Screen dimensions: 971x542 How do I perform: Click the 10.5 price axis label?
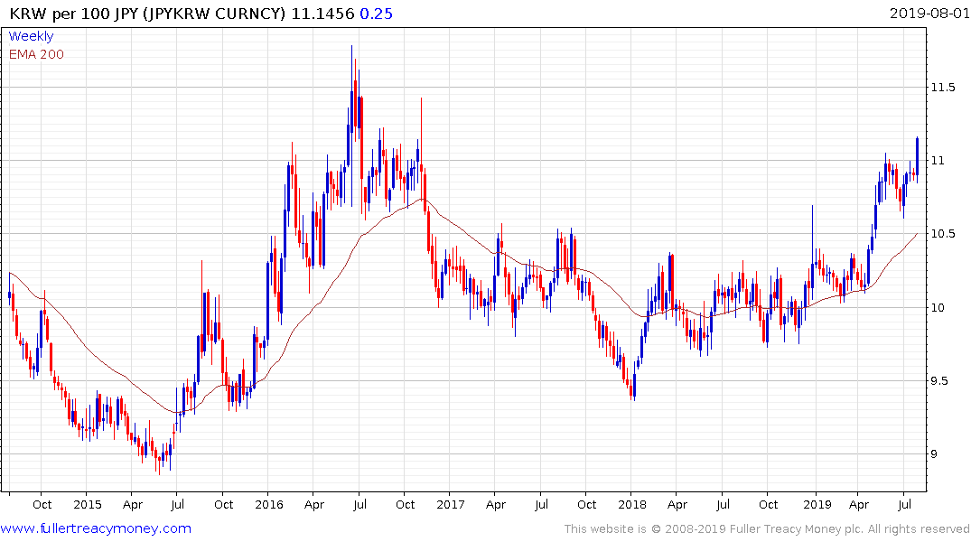coord(942,234)
